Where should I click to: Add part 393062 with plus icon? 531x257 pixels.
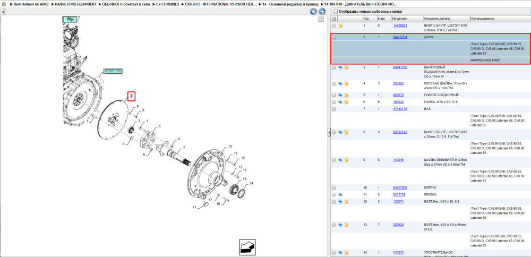coord(334,83)
